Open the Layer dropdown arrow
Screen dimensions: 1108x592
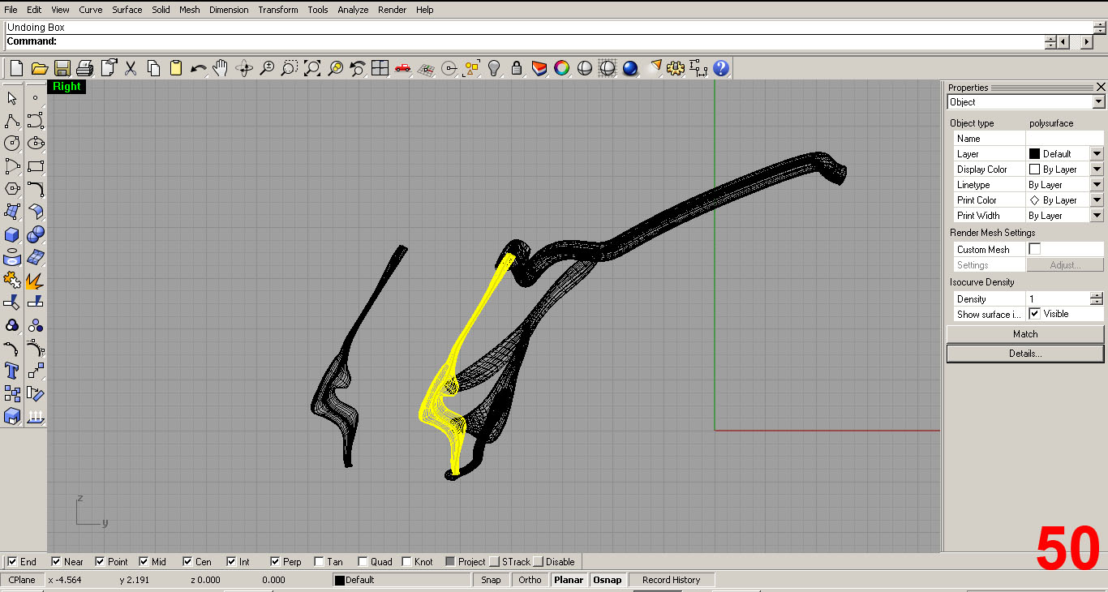click(1097, 153)
